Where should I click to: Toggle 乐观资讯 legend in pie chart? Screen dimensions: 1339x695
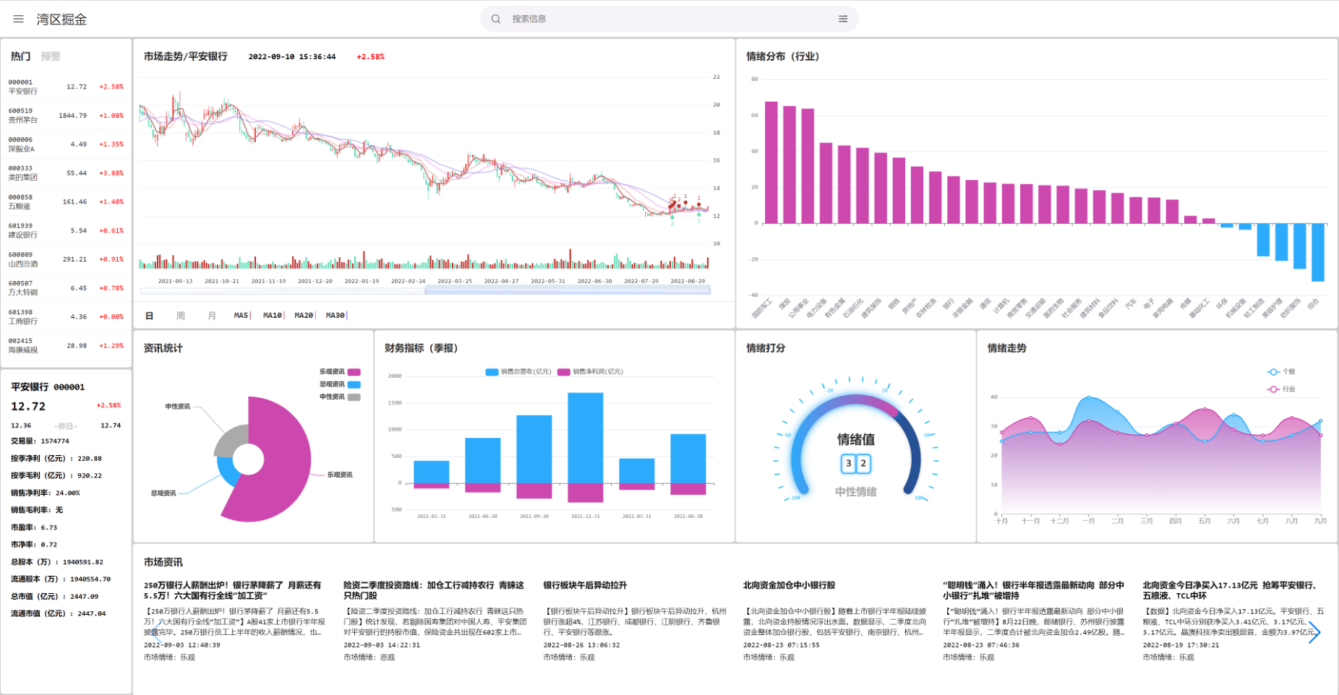pyautogui.click(x=340, y=372)
